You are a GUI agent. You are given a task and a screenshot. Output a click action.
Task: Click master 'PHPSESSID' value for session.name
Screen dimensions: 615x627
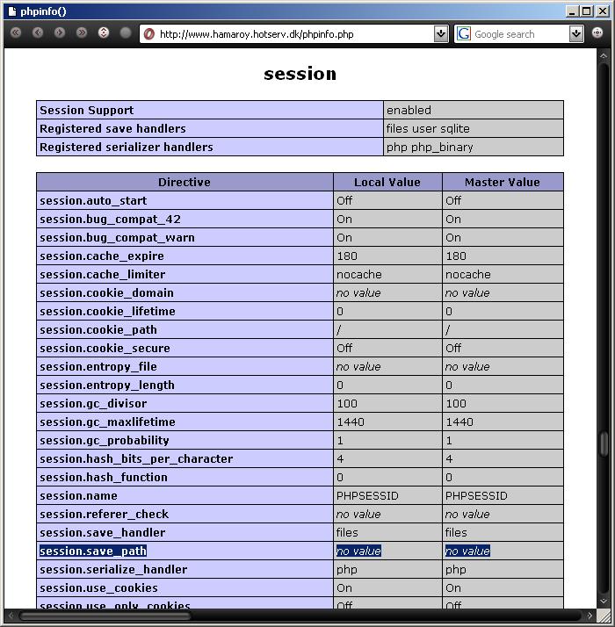tap(476, 496)
